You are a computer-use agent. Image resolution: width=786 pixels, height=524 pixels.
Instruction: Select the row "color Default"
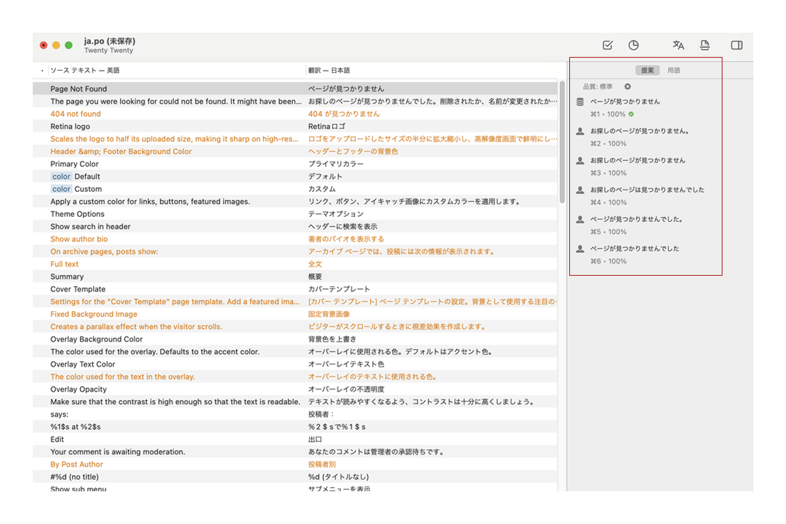pyautogui.click(x=295, y=176)
